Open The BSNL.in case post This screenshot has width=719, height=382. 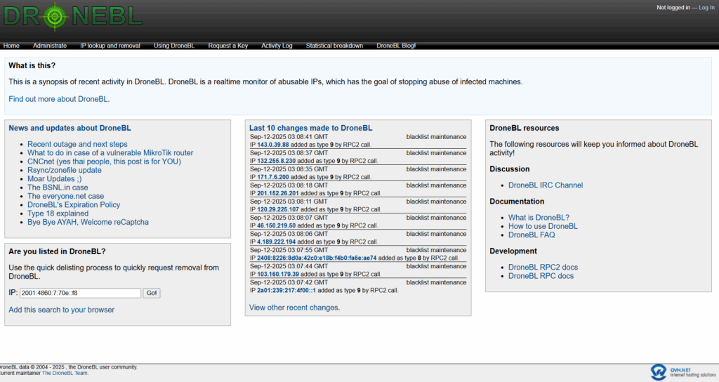(58, 187)
